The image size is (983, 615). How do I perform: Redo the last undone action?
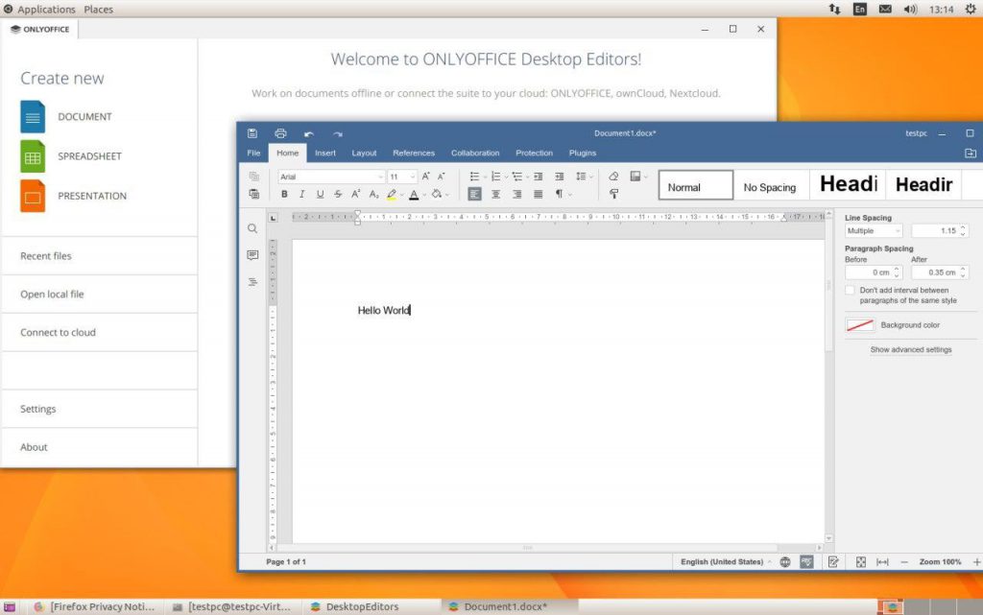(338, 134)
